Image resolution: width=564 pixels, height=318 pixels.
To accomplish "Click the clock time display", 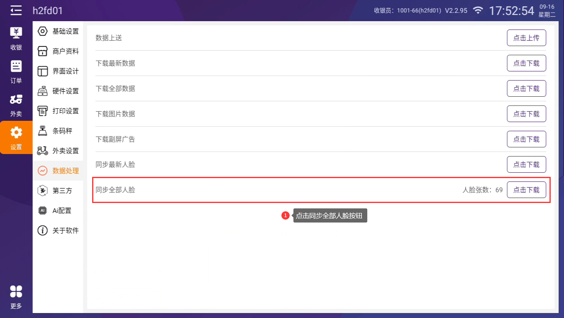I will (x=511, y=11).
